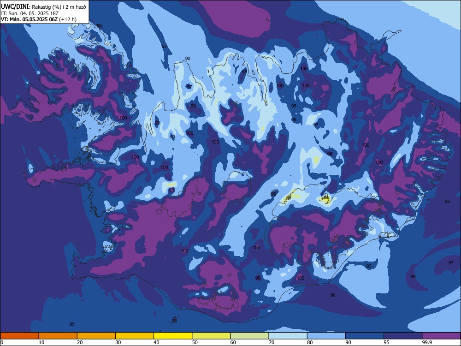Click the '10' legend scale label
461x346 pixels.
(x=41, y=342)
